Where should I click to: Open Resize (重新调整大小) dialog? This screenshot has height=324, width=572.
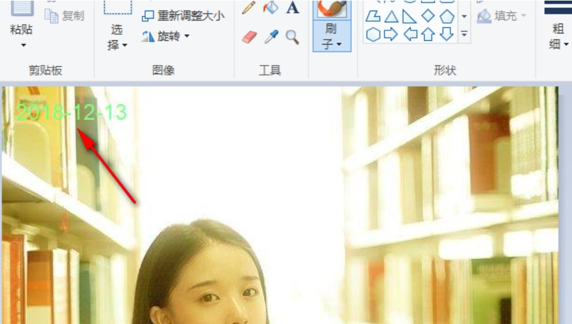183,15
